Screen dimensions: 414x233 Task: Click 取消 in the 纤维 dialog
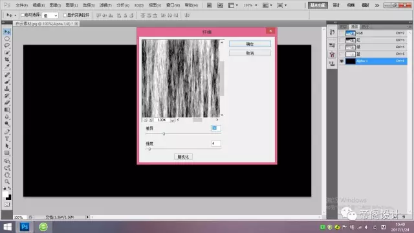click(250, 53)
